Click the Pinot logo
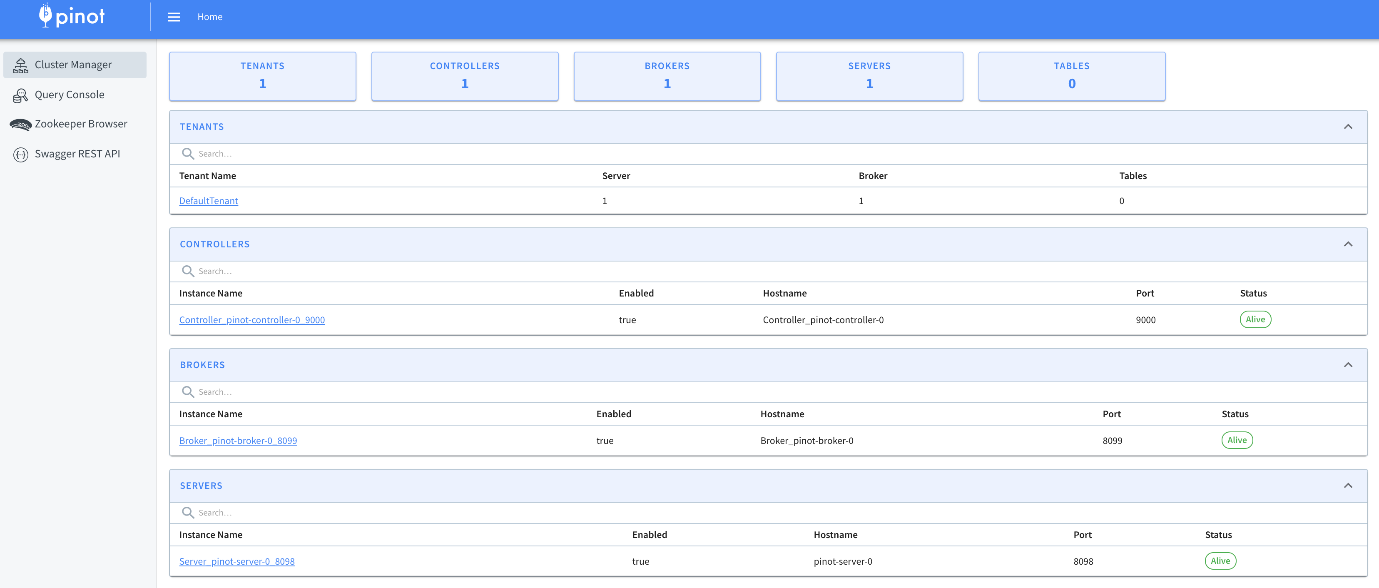Screen dimensions: 1379x588 [x=72, y=16]
